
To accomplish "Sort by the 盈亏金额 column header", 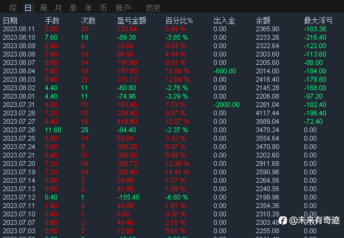I will point(131,20).
